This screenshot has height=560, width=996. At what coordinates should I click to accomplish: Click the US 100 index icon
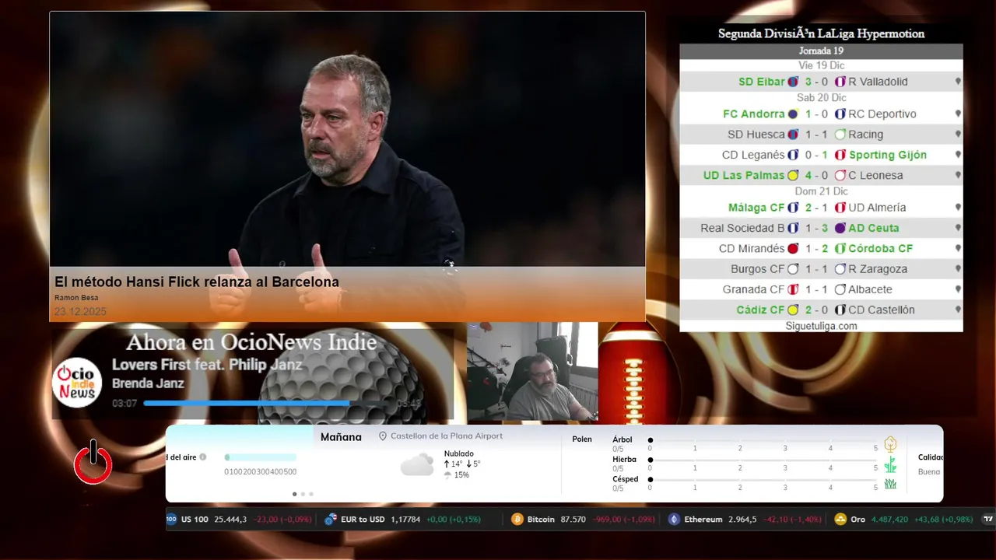click(x=171, y=519)
